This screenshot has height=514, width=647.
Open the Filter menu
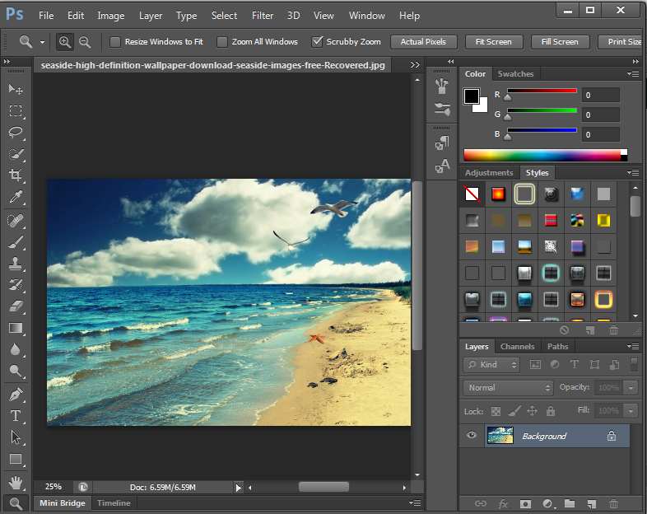click(263, 16)
